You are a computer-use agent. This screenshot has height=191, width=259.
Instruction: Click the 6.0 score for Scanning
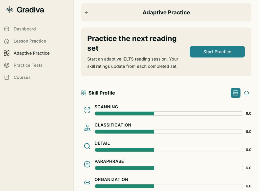click(248, 113)
